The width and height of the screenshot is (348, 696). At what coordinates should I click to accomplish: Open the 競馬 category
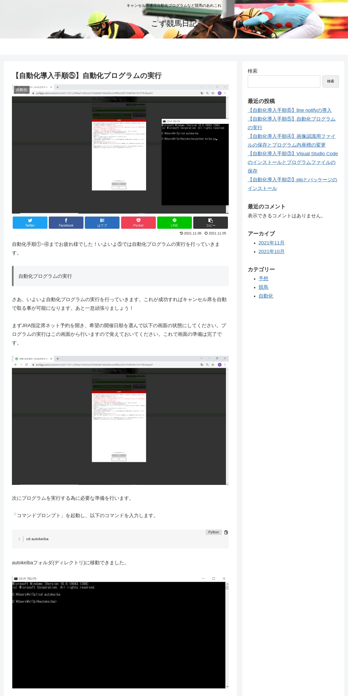pos(263,287)
